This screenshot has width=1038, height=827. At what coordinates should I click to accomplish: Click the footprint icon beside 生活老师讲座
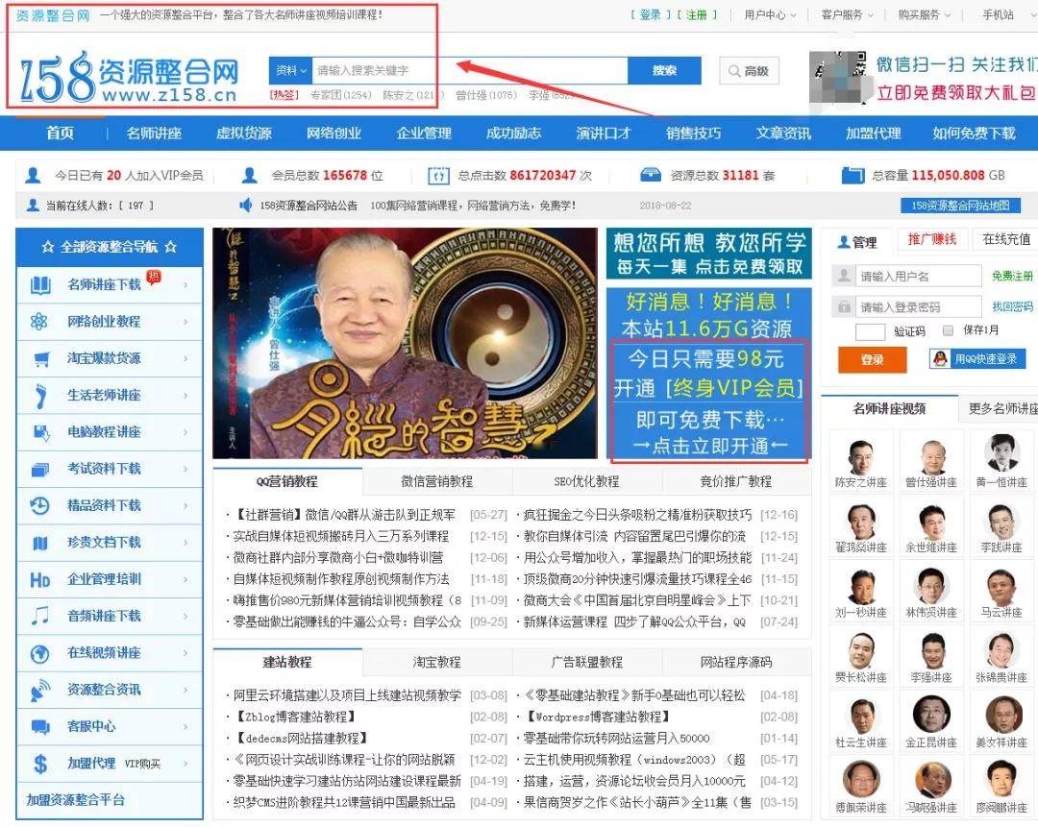[x=41, y=396]
